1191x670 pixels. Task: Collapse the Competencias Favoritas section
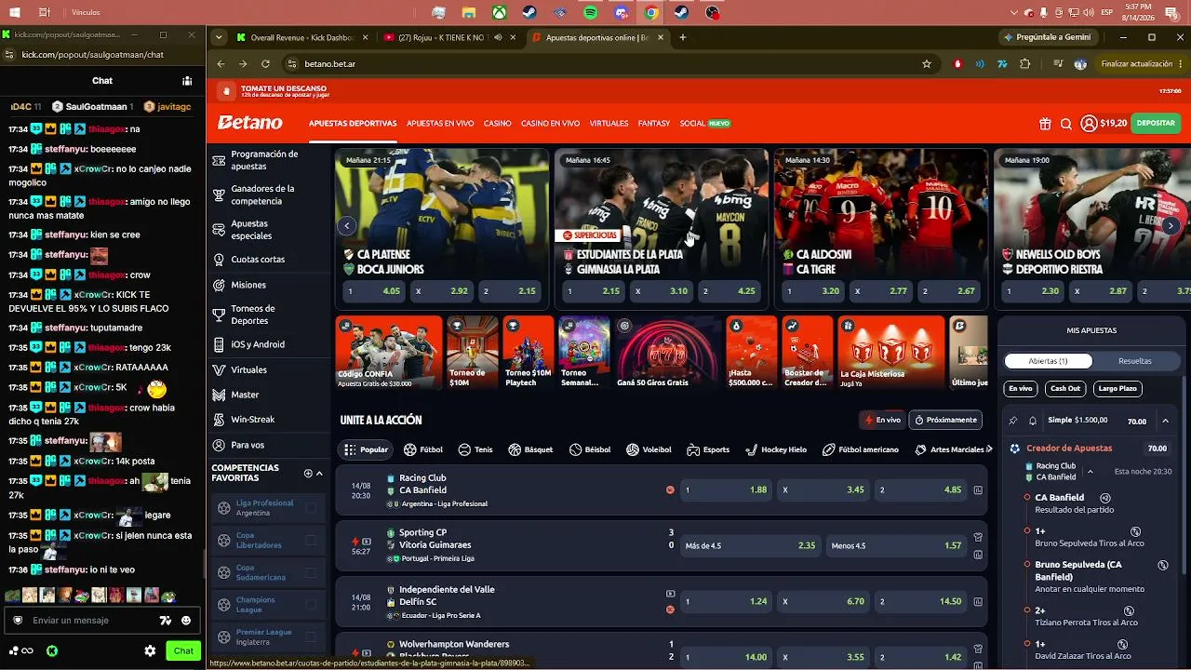pyautogui.click(x=320, y=474)
